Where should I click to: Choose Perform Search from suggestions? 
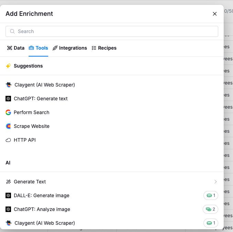pos(31,112)
